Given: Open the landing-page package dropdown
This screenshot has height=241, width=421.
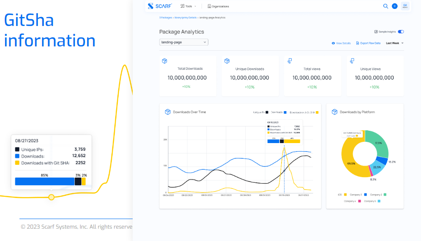Looking at the screenshot, I should coord(184,42).
